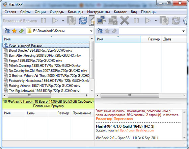Sort right pane by Размер column

[x=151, y=39]
